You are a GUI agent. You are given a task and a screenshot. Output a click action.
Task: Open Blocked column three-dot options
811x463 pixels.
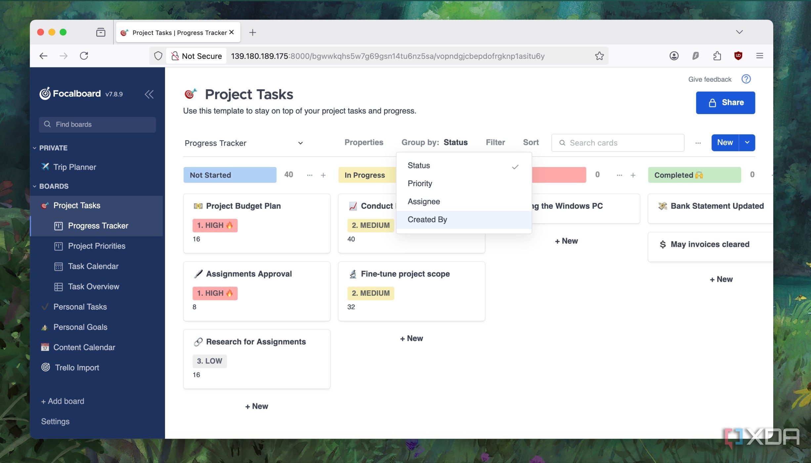coord(619,175)
